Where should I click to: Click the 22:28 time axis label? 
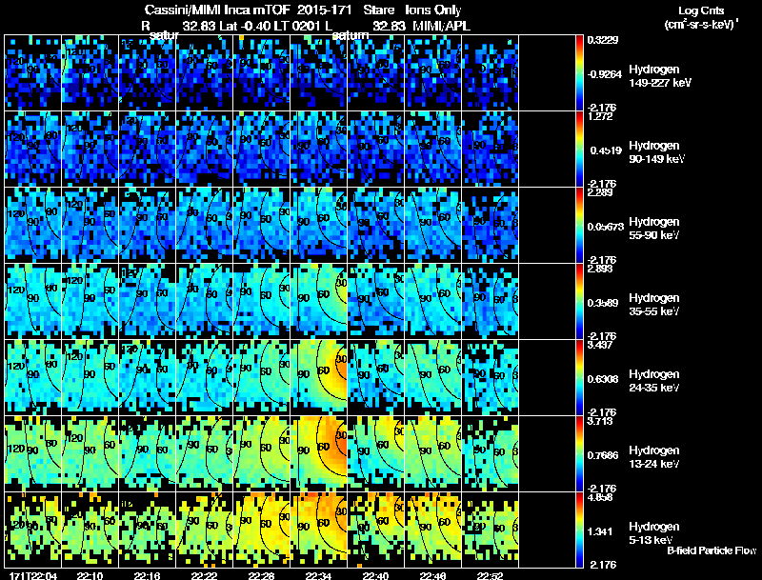click(x=261, y=576)
